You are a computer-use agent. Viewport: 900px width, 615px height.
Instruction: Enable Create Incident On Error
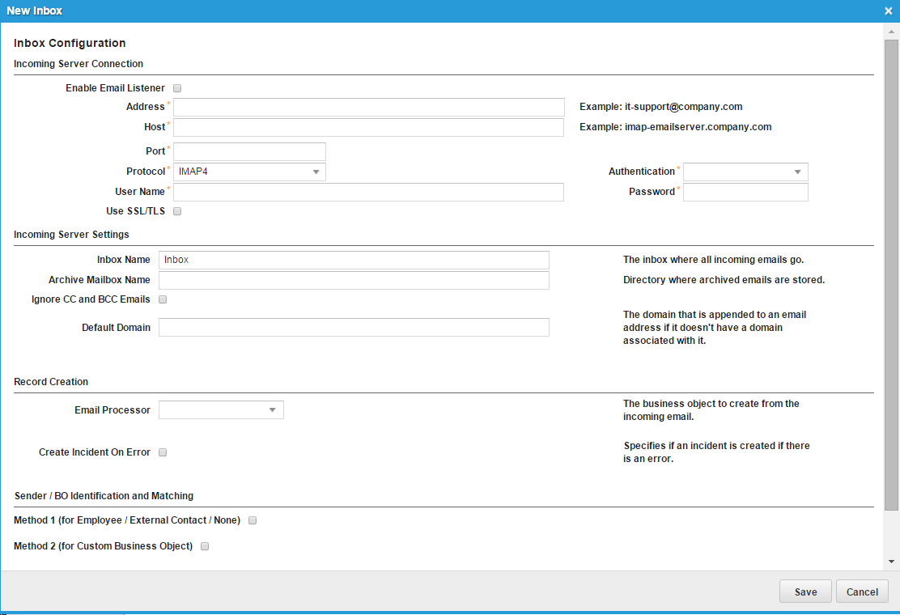point(163,452)
